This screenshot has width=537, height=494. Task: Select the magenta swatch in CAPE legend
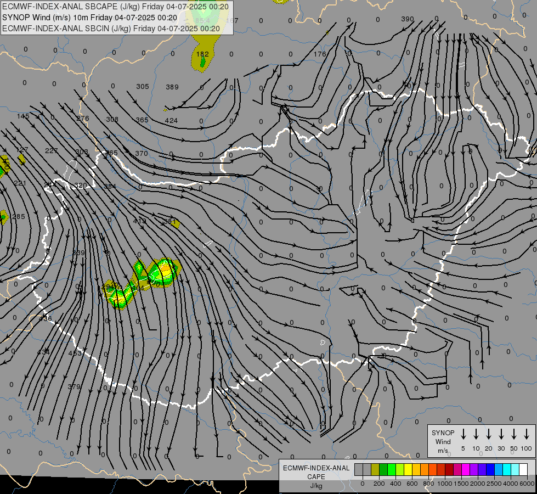466,470
